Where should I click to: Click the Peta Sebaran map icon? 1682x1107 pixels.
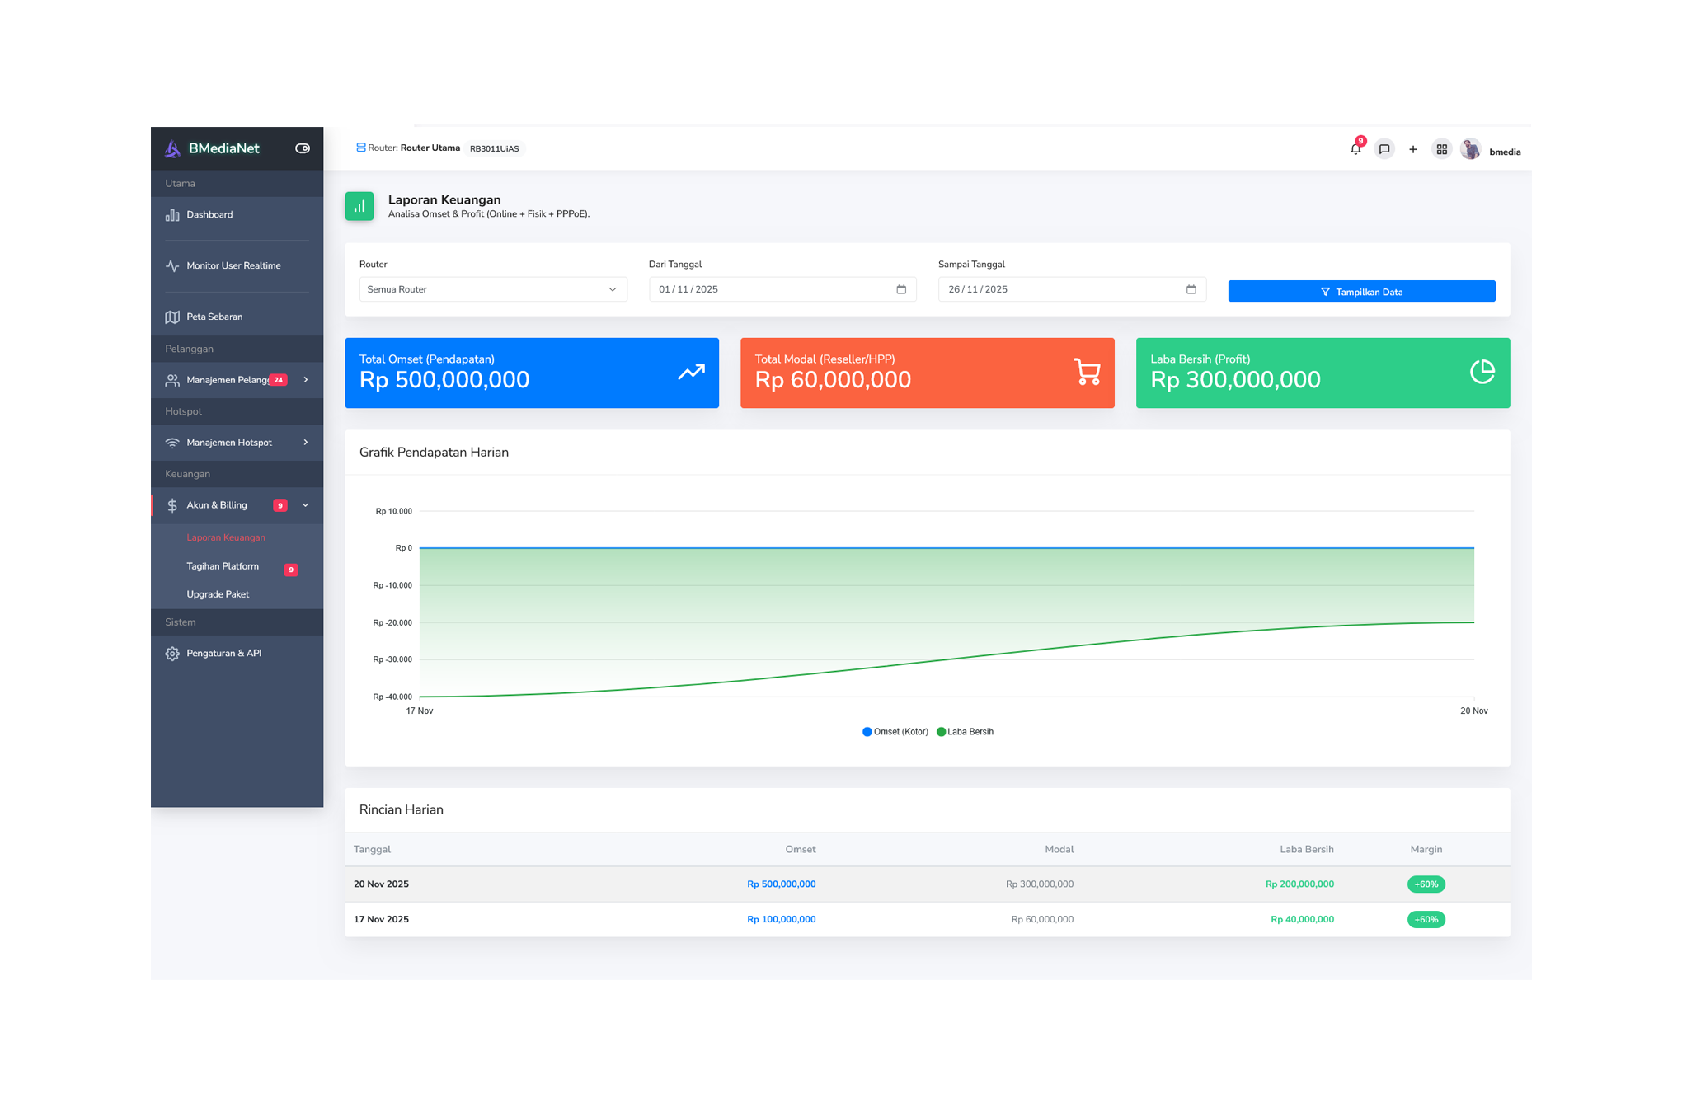tap(171, 317)
